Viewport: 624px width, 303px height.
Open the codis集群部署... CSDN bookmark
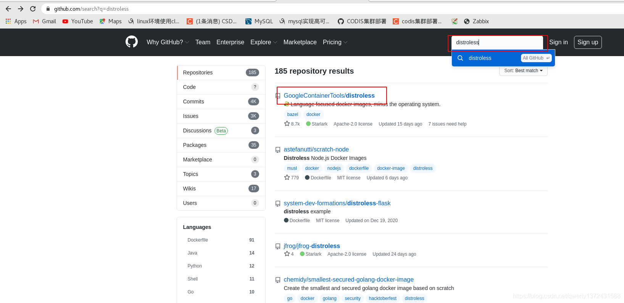417,21
